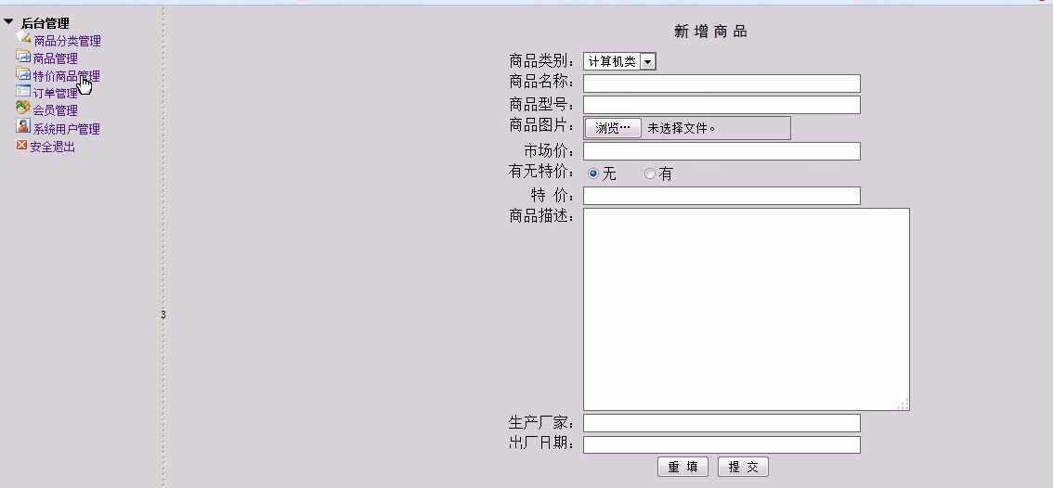Screen dimensions: 1053x488
Task: Click the textarea resize grip corner
Action: coord(903,404)
